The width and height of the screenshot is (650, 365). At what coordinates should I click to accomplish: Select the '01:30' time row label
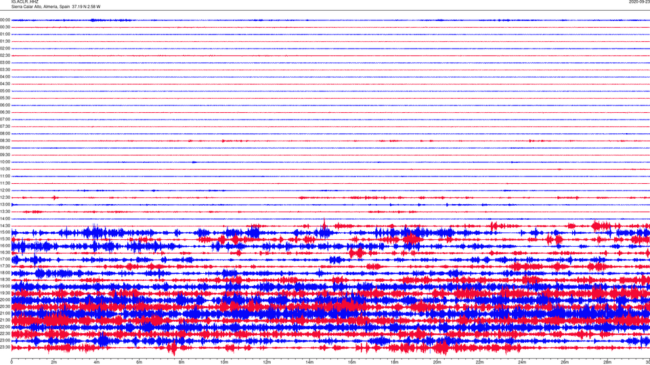(x=5, y=41)
